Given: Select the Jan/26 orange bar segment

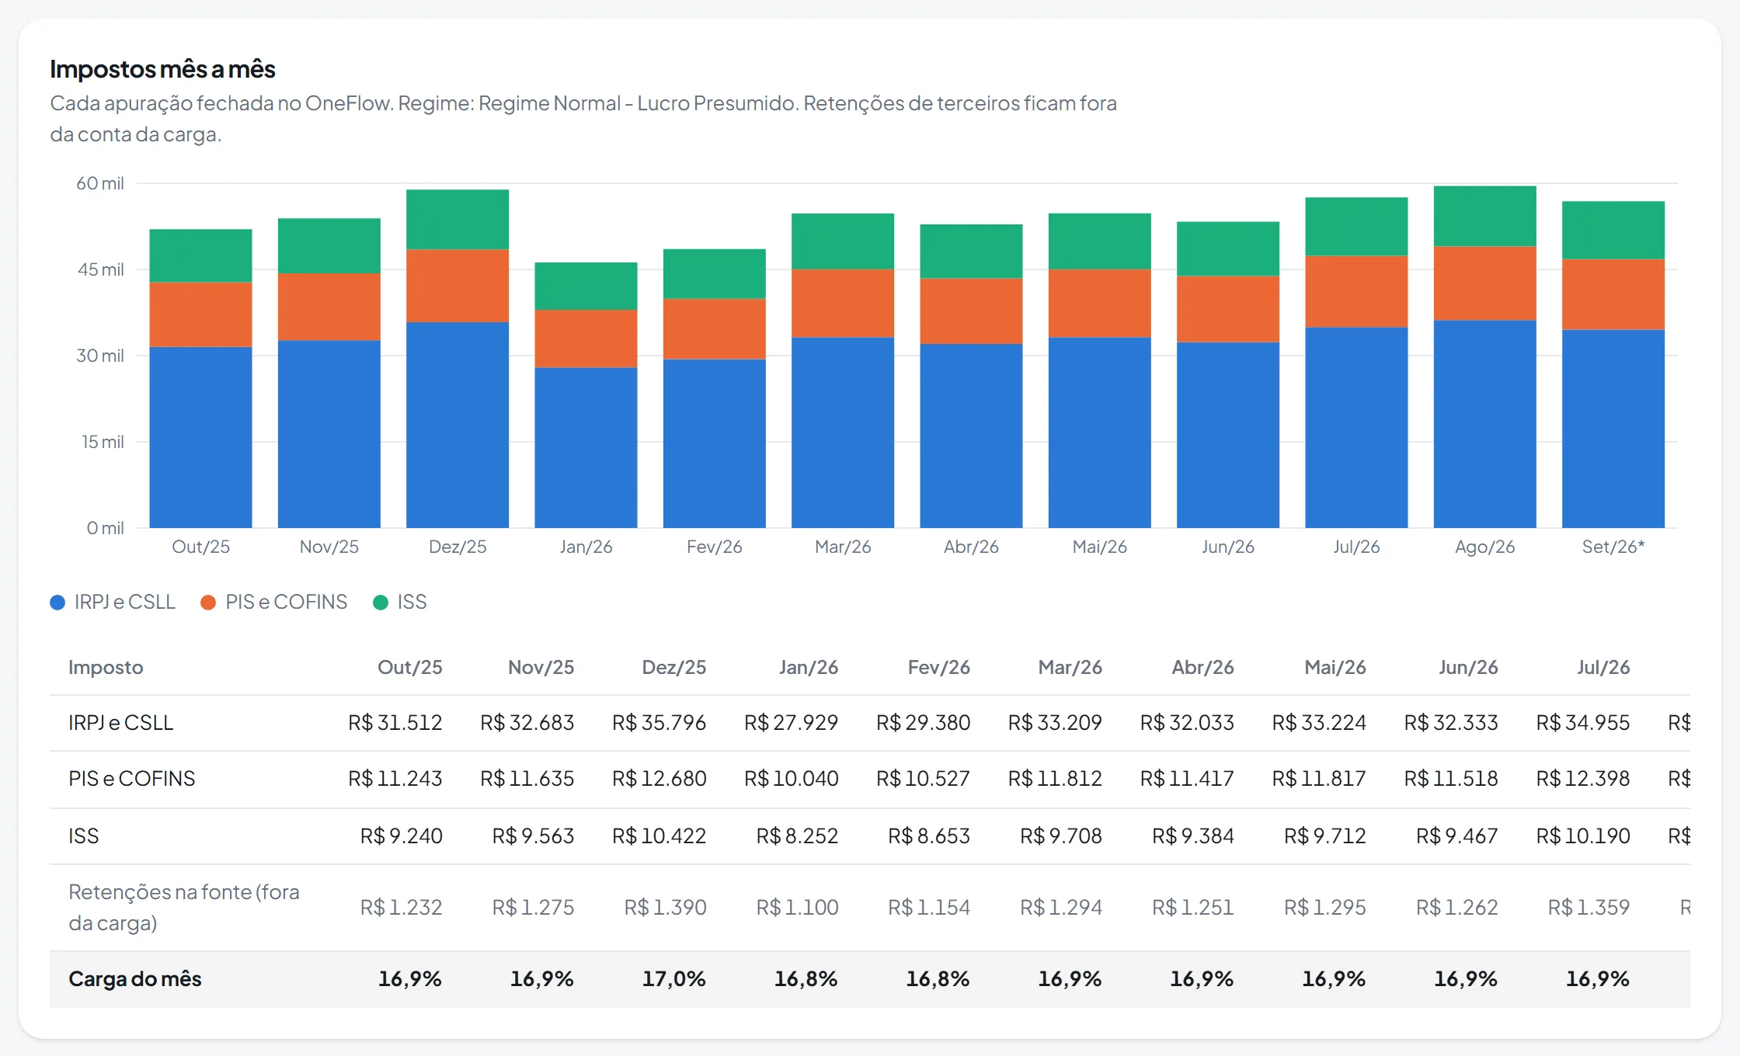Looking at the screenshot, I should [x=586, y=339].
